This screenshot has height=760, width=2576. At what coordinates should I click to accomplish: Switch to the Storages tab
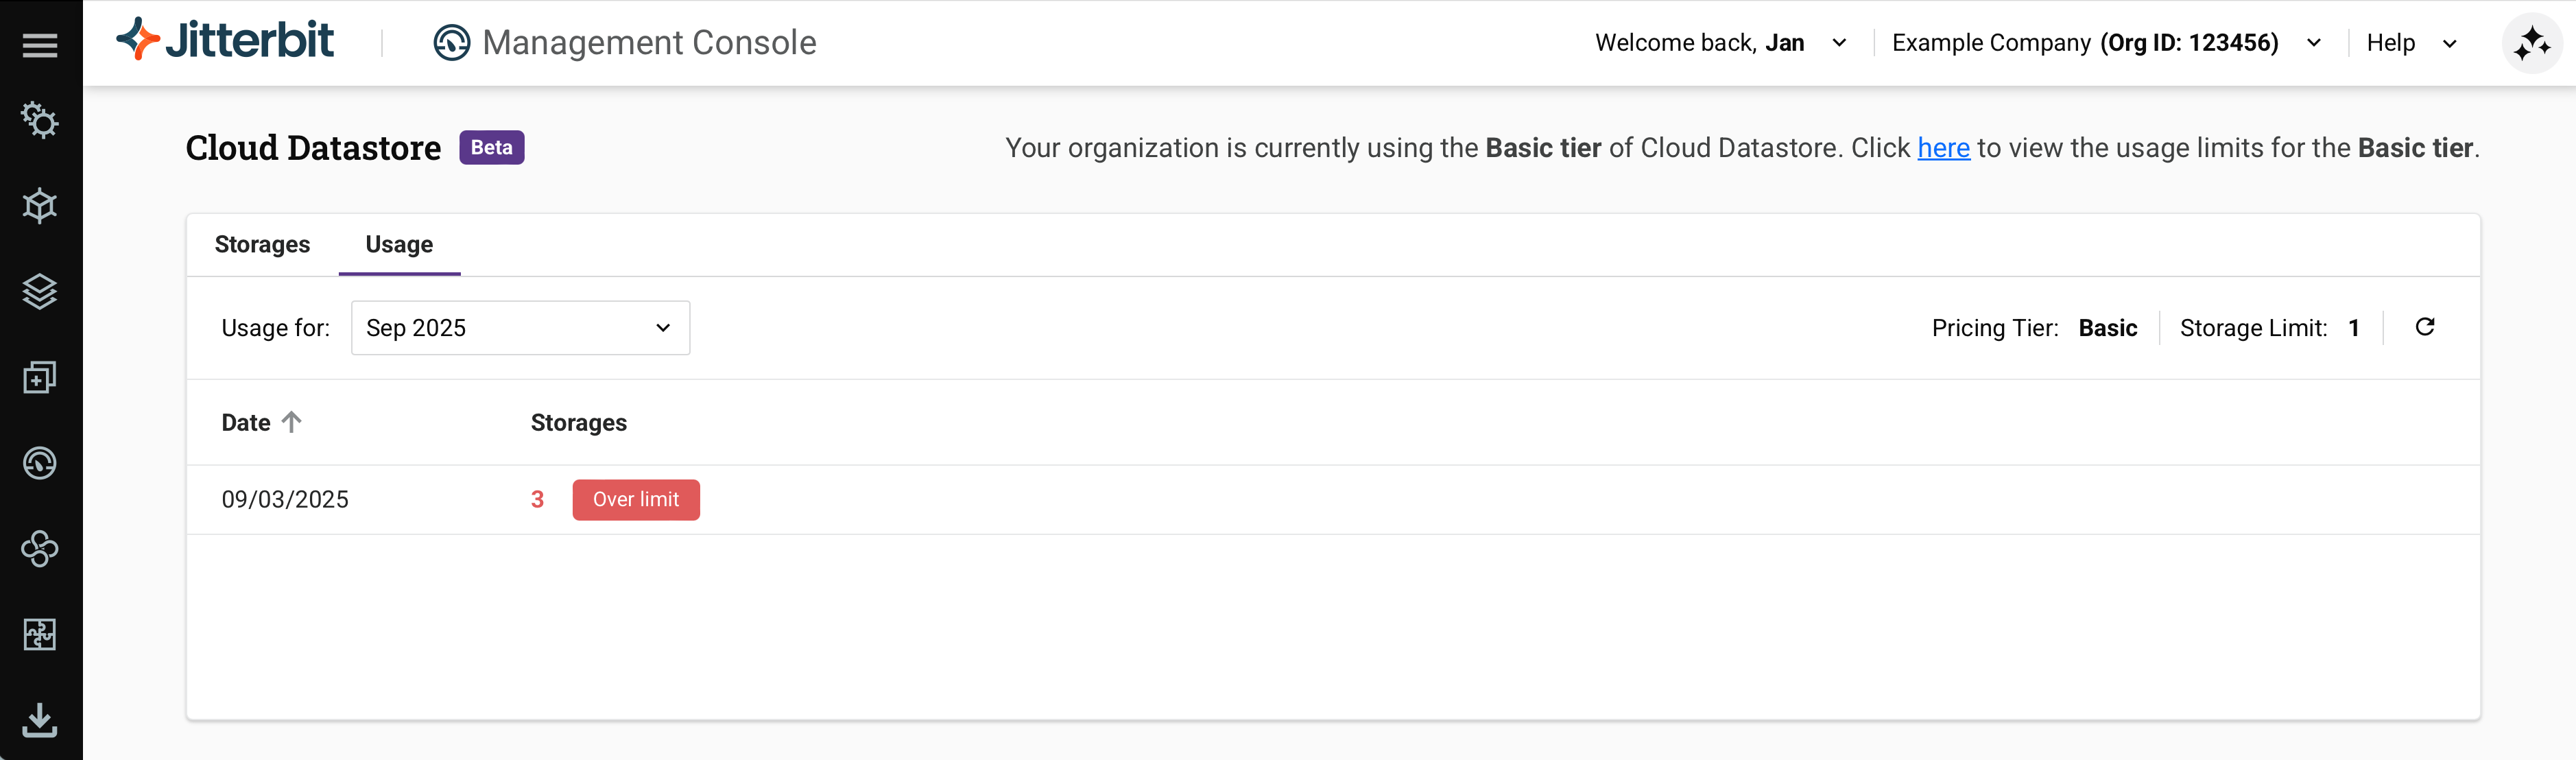(262, 245)
